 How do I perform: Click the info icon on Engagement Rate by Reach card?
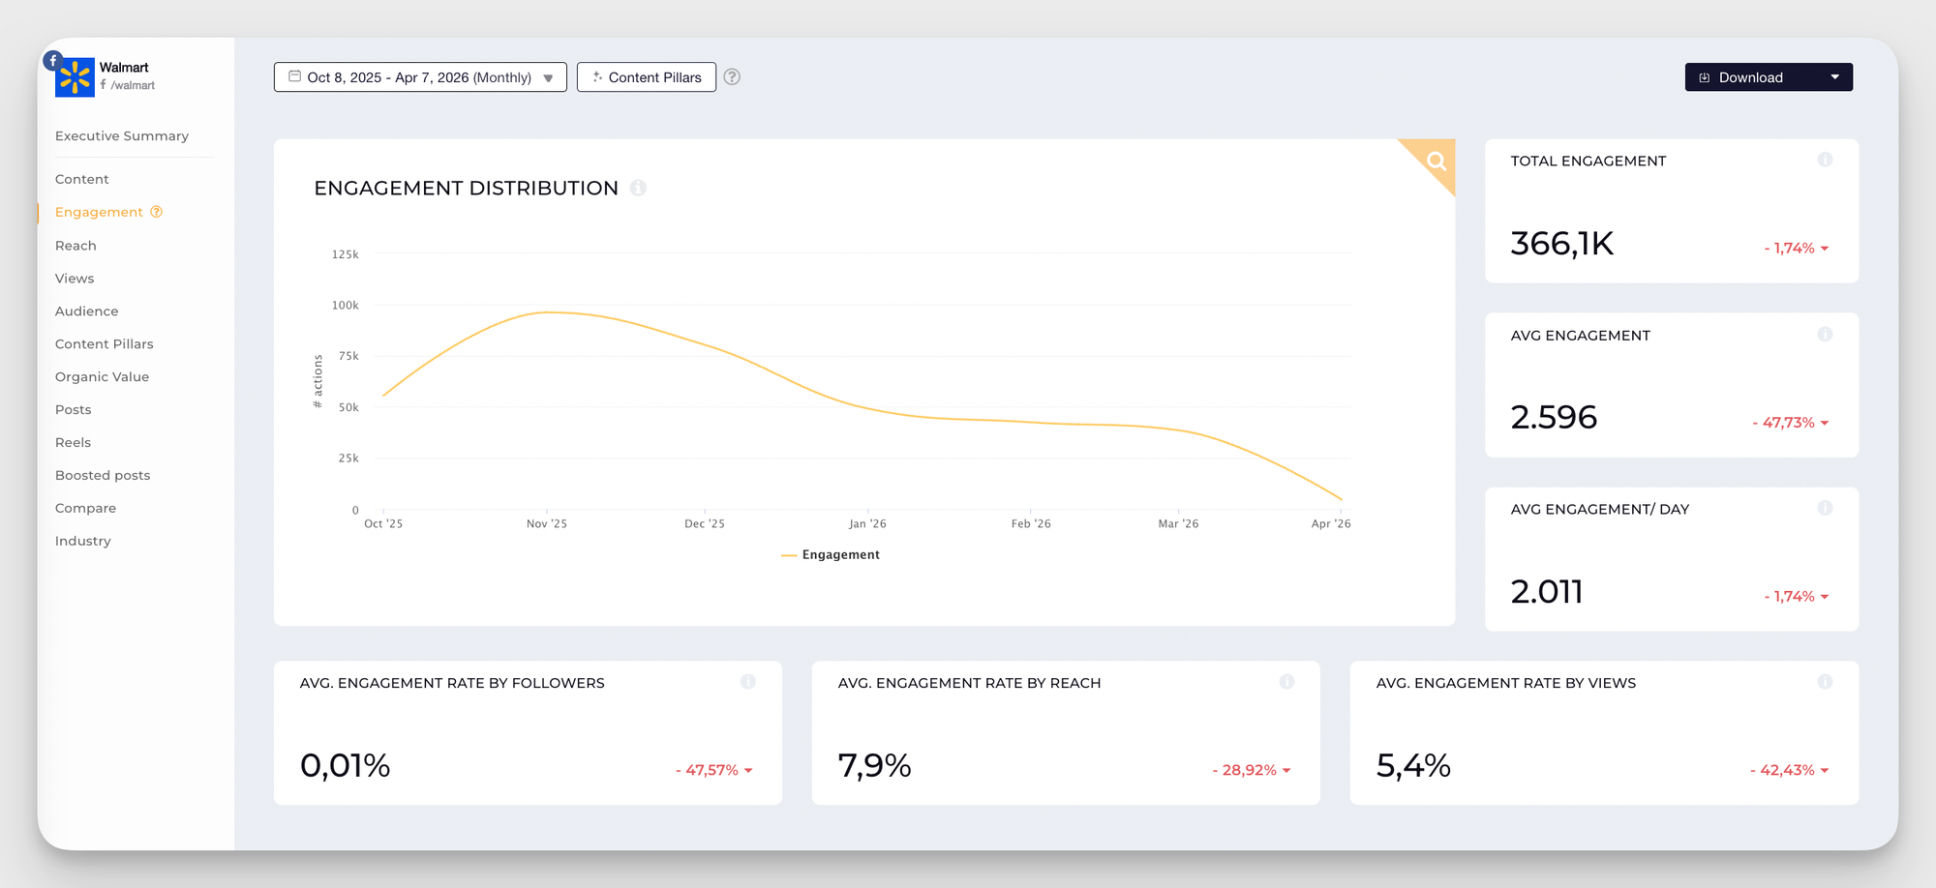click(1287, 681)
